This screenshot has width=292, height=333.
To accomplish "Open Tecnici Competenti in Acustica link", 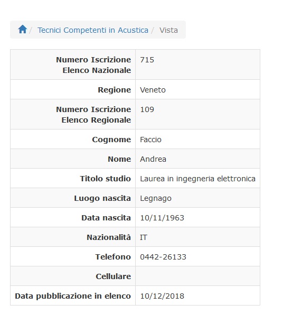I will (93, 30).
